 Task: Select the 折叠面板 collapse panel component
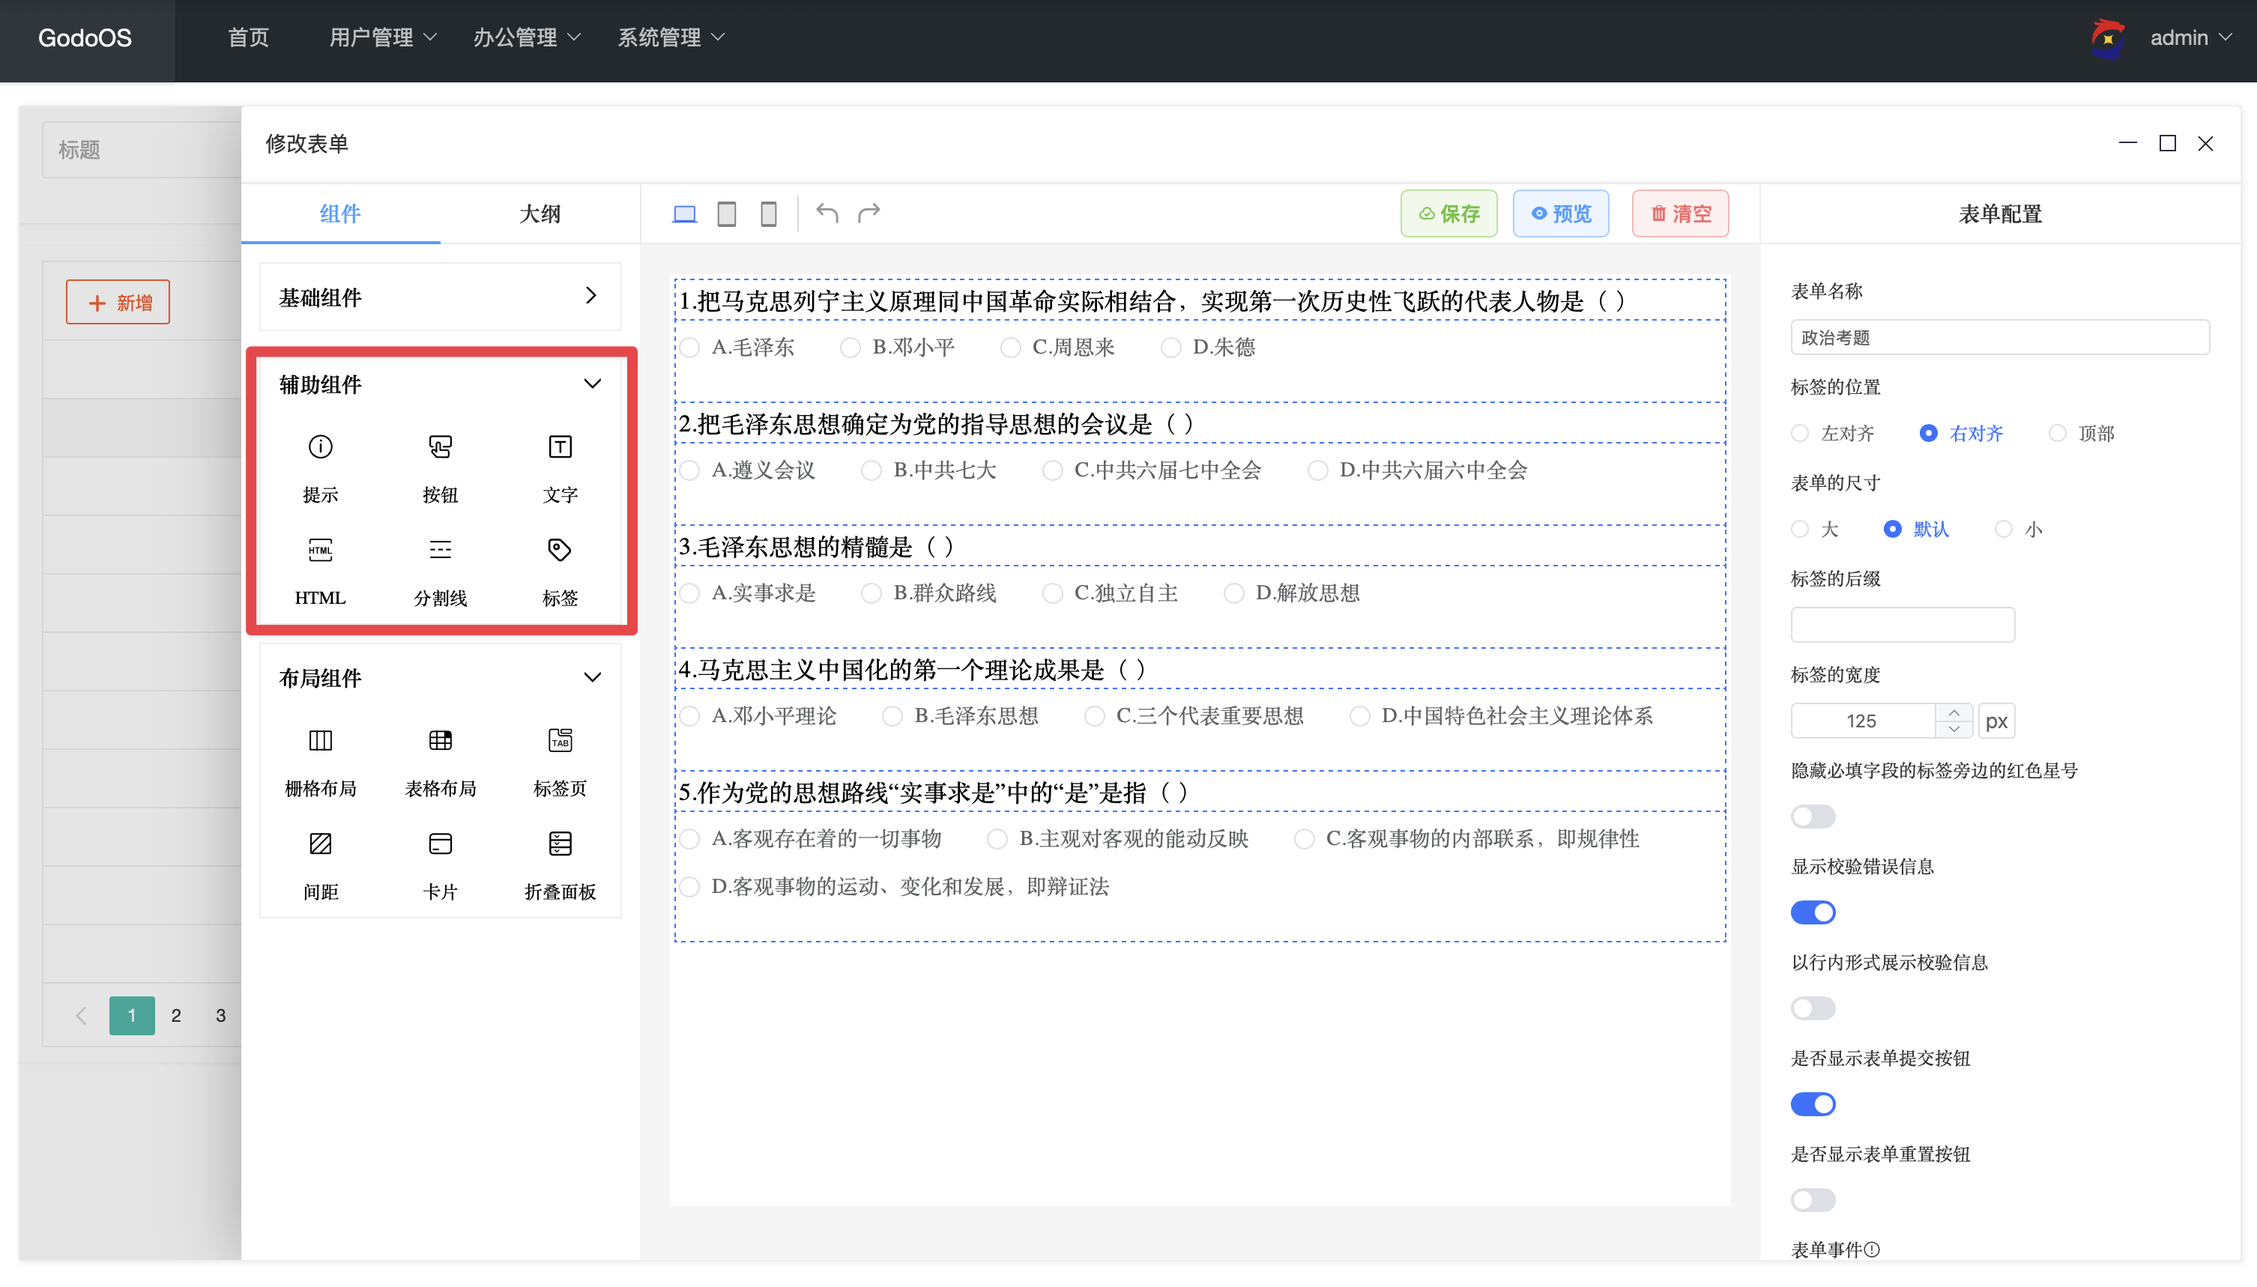(560, 865)
